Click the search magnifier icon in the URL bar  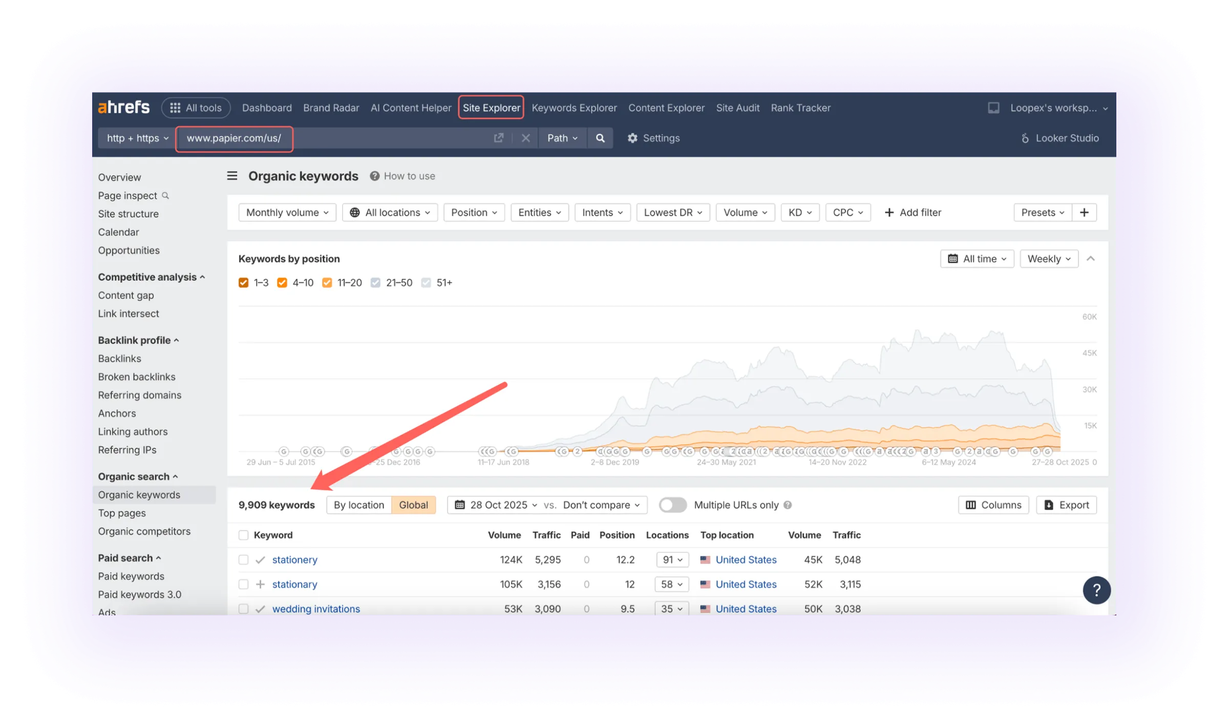(600, 138)
